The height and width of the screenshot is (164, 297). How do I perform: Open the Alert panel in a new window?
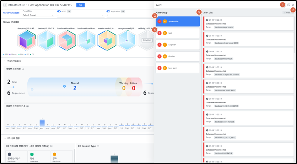289,5
